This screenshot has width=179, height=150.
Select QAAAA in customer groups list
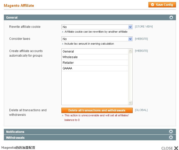point(95,68)
